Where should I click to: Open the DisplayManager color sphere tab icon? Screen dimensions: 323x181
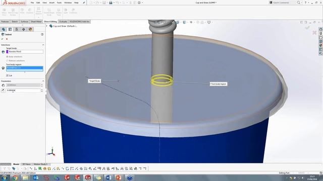(x=30, y=29)
